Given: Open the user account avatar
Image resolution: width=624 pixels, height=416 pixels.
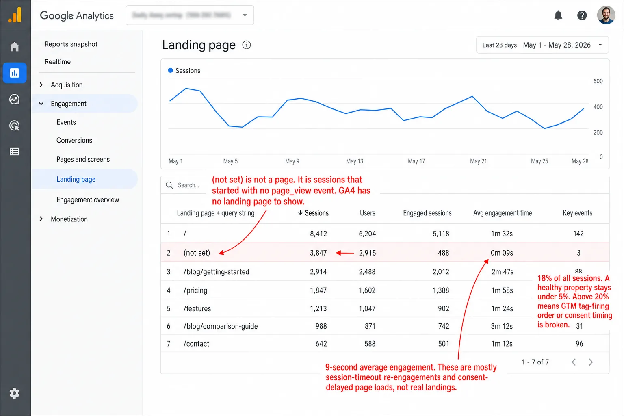Looking at the screenshot, I should [606, 15].
